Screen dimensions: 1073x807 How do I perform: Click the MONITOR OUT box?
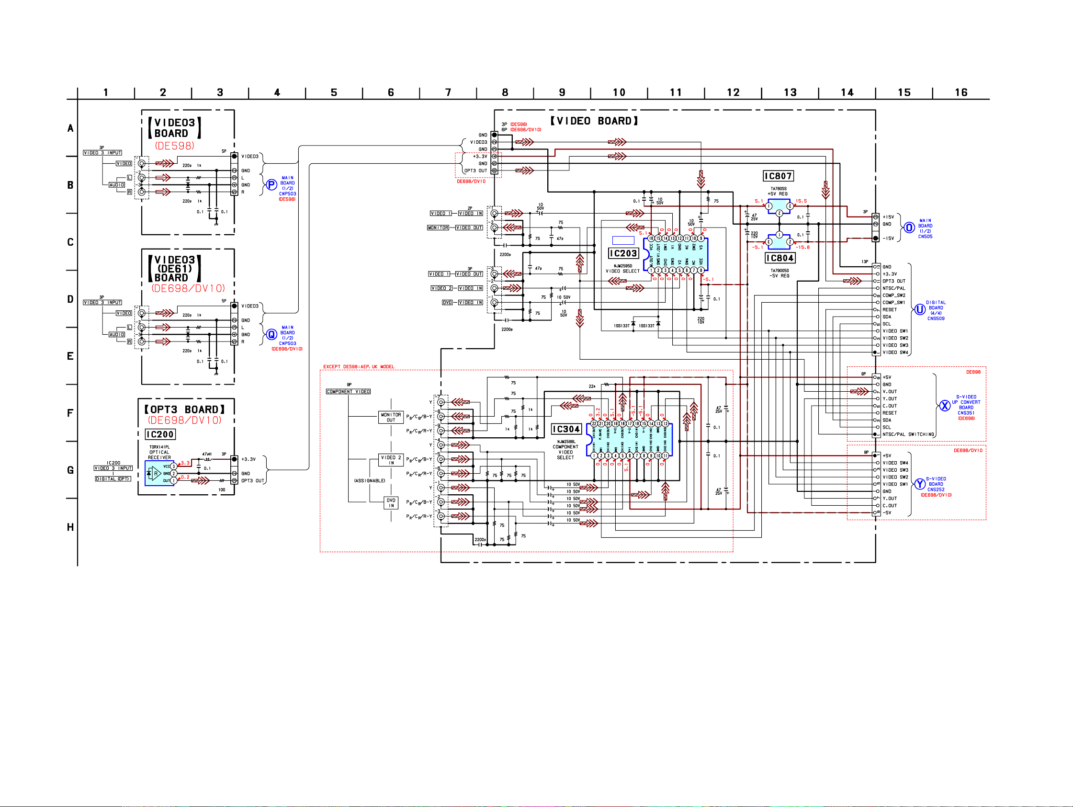tap(391, 417)
